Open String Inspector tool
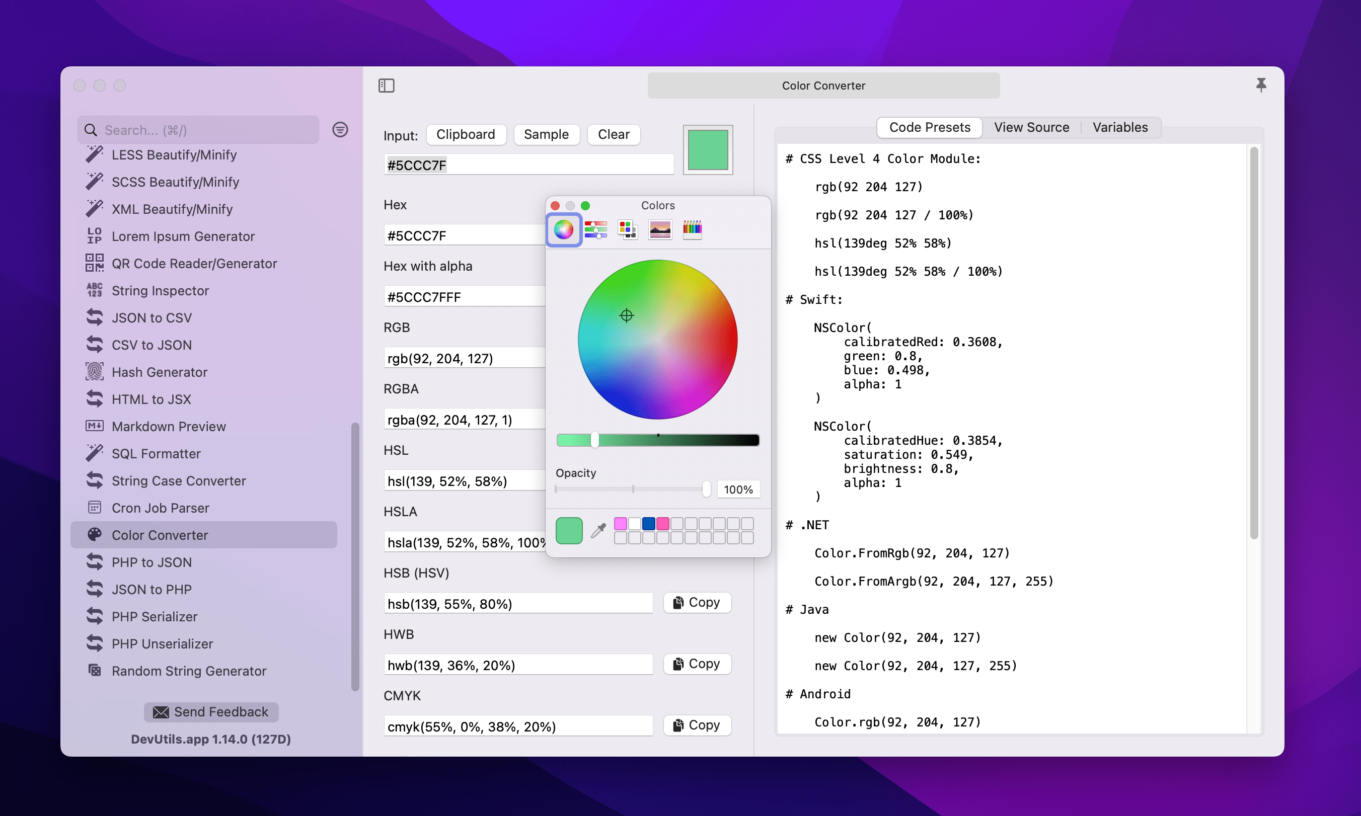This screenshot has width=1361, height=816. (203, 290)
